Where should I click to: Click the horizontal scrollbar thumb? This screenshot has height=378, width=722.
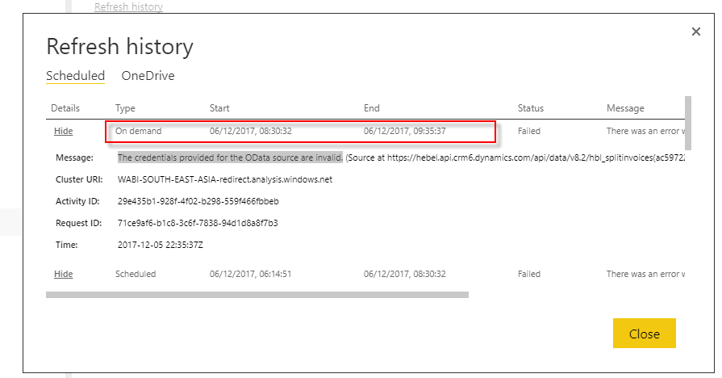(257, 295)
